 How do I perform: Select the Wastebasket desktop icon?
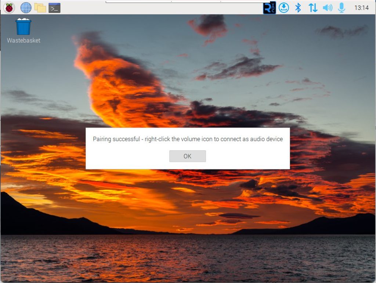[23, 26]
